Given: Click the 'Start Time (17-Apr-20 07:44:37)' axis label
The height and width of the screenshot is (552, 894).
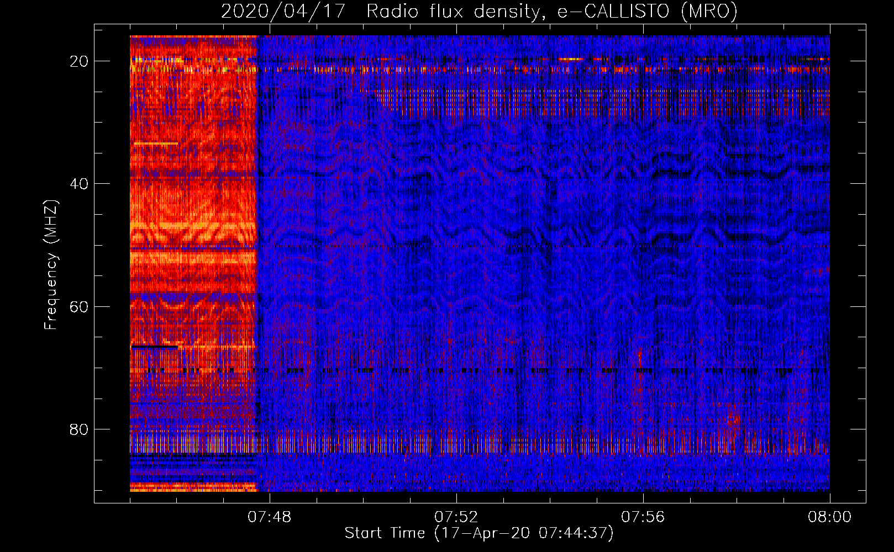Looking at the screenshot, I should [x=479, y=533].
